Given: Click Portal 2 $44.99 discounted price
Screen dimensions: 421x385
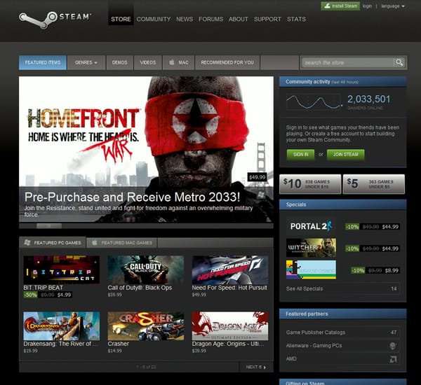Looking at the screenshot, I should (390, 227).
